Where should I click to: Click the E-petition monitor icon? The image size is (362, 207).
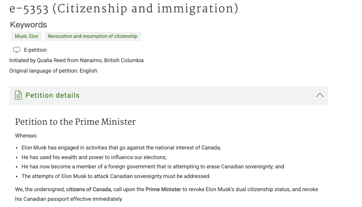click(17, 50)
